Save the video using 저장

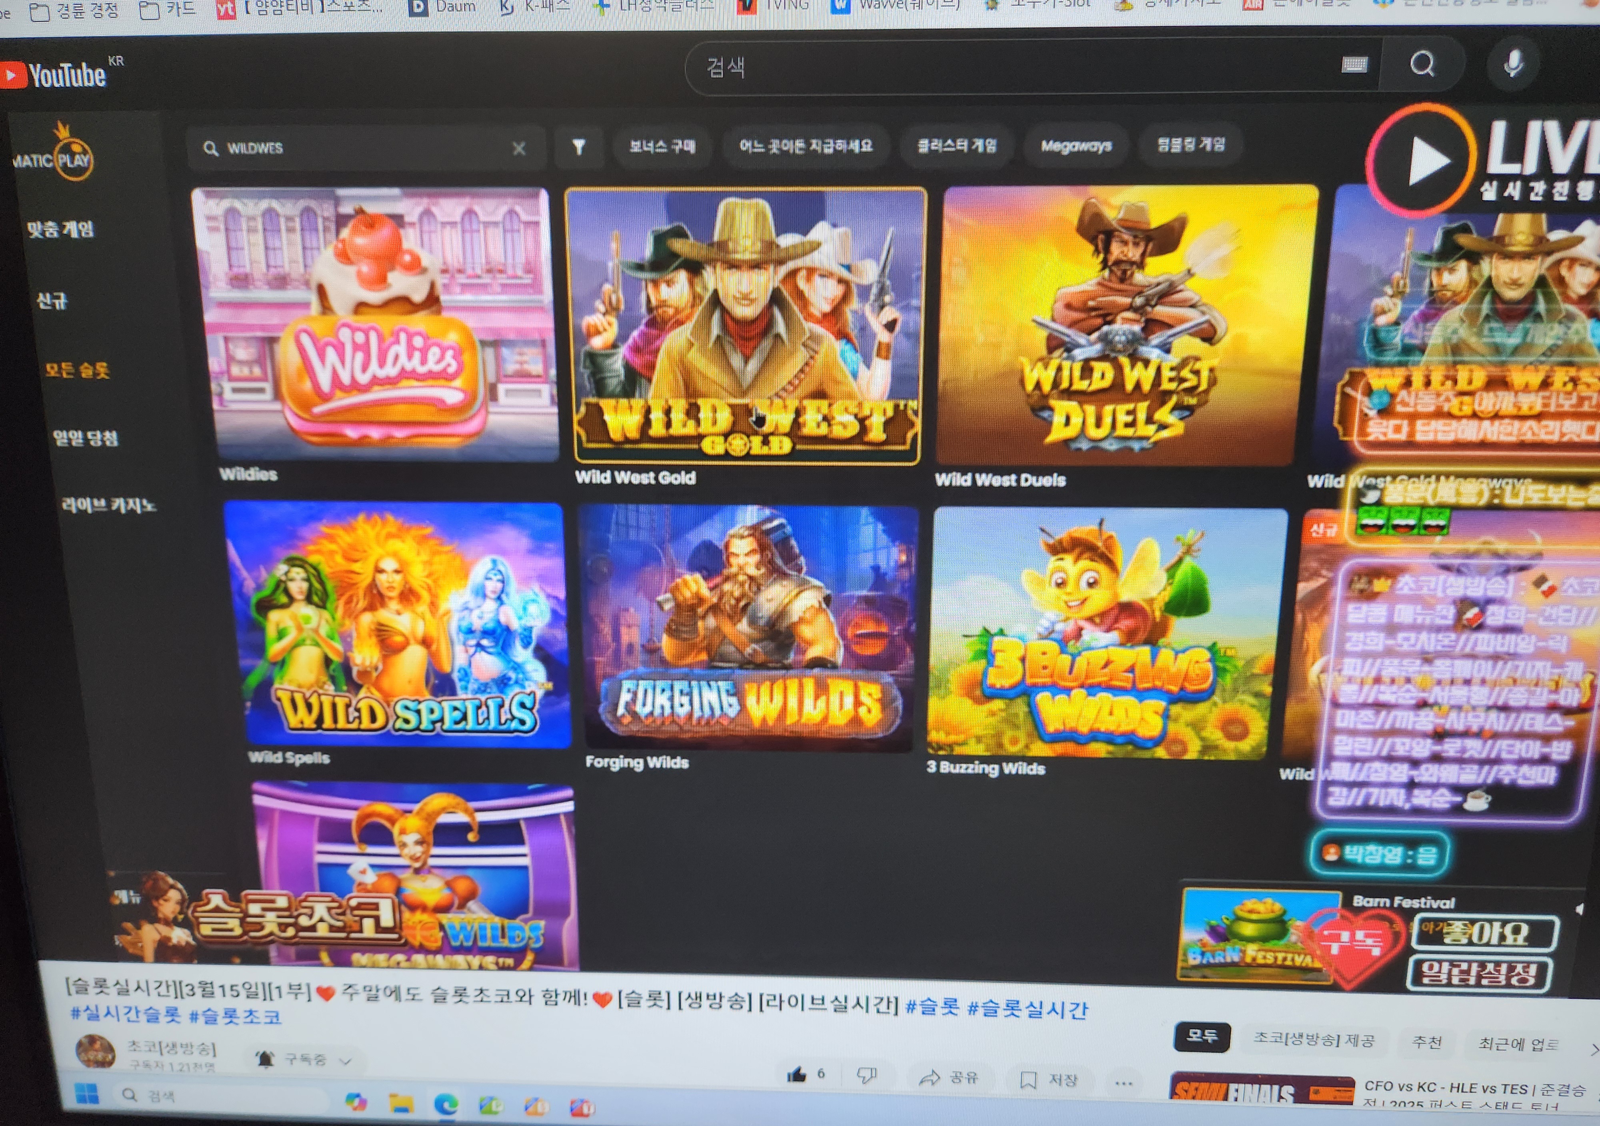coord(1049,1080)
